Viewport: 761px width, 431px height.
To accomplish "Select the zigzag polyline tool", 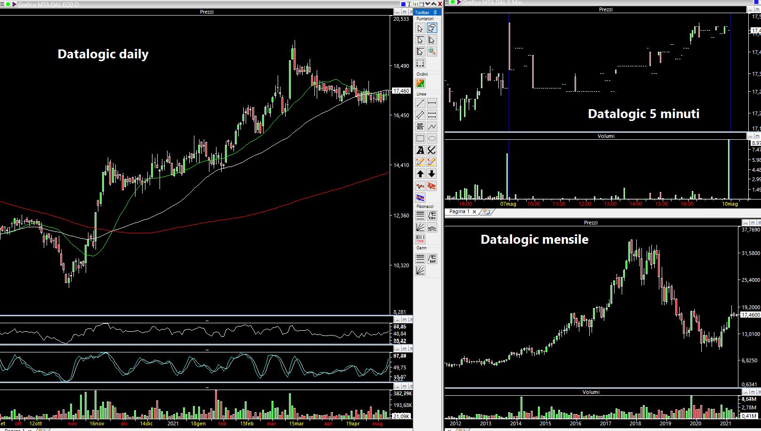I will (432, 127).
